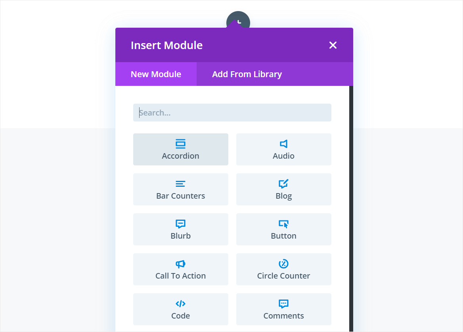463x332 pixels.
Task: Insert the Blog module
Action: tap(283, 189)
